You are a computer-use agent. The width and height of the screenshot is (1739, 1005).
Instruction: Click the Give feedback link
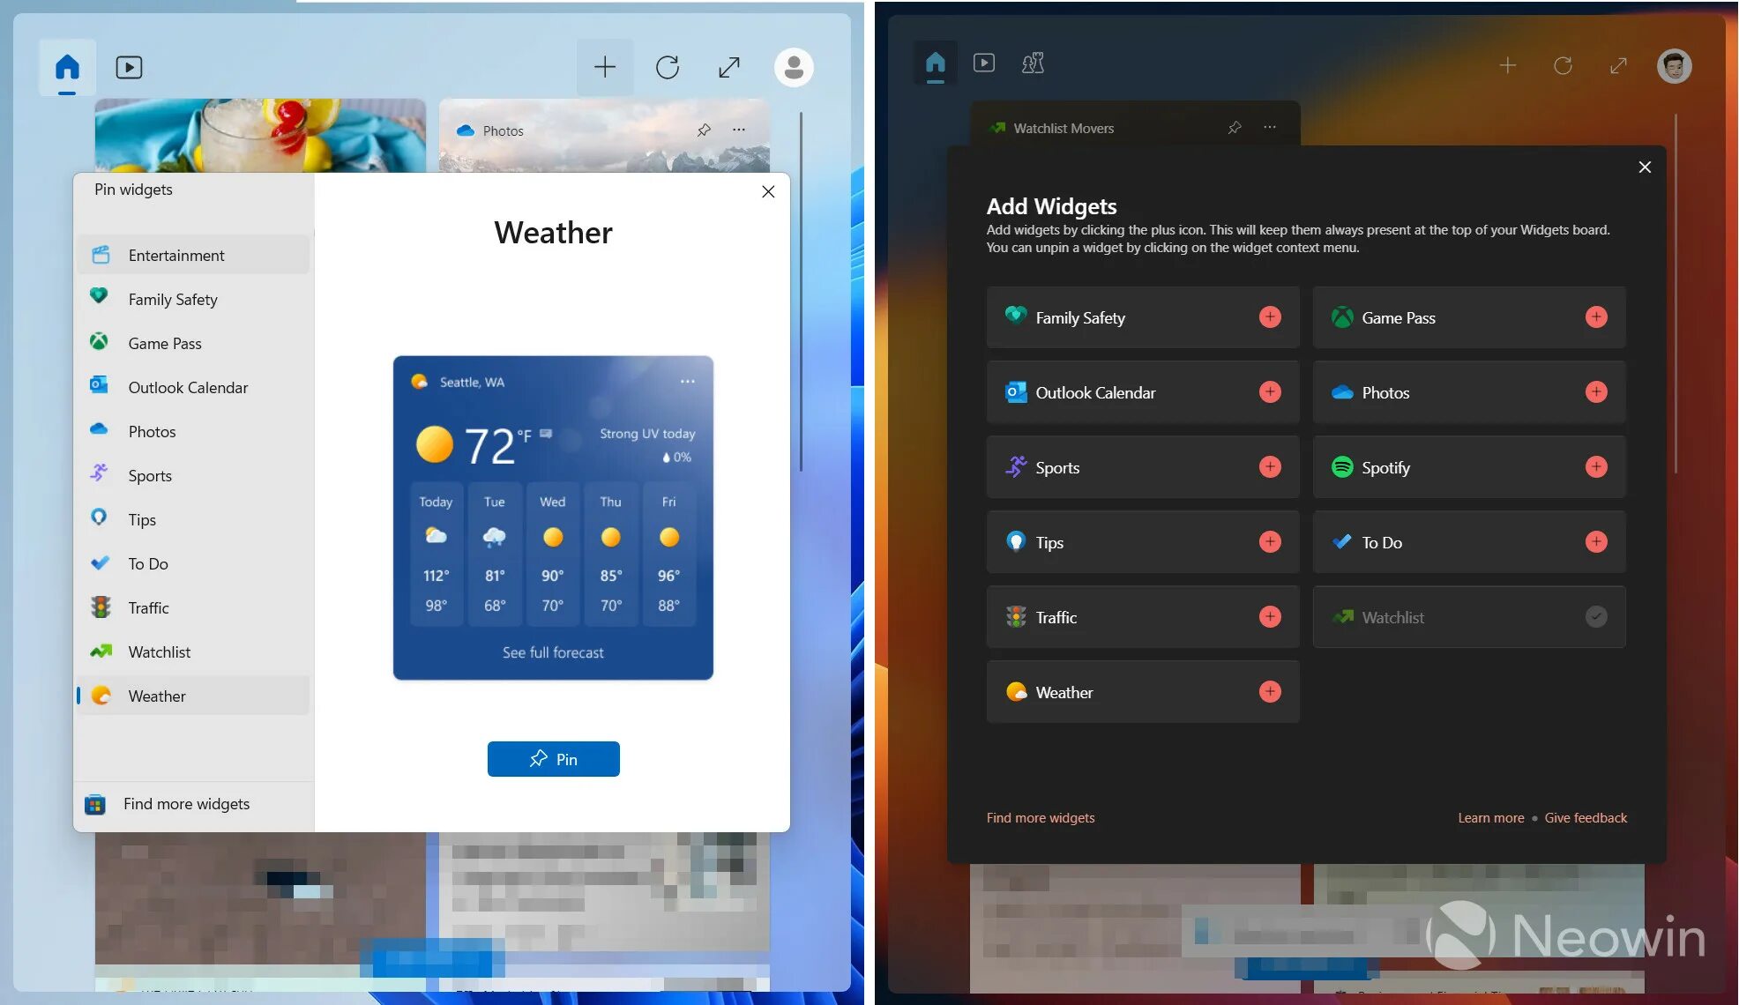click(1586, 817)
